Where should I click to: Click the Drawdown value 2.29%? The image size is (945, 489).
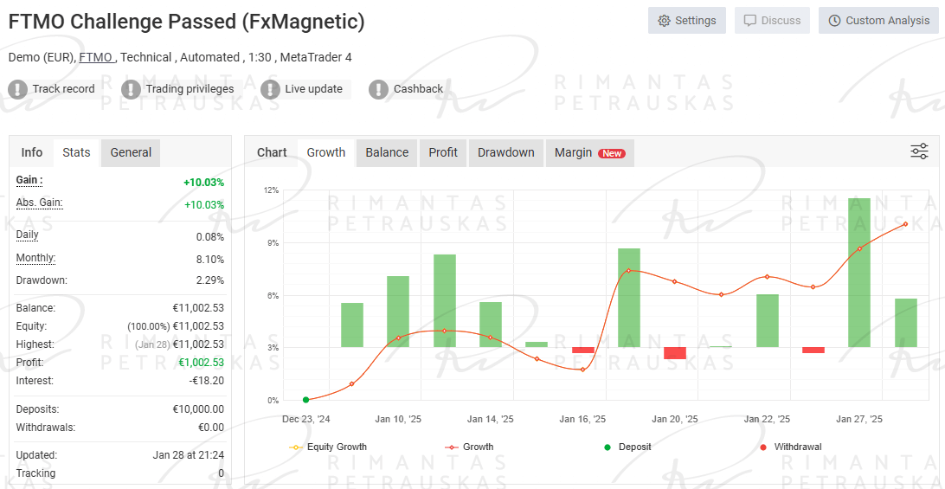tap(209, 280)
